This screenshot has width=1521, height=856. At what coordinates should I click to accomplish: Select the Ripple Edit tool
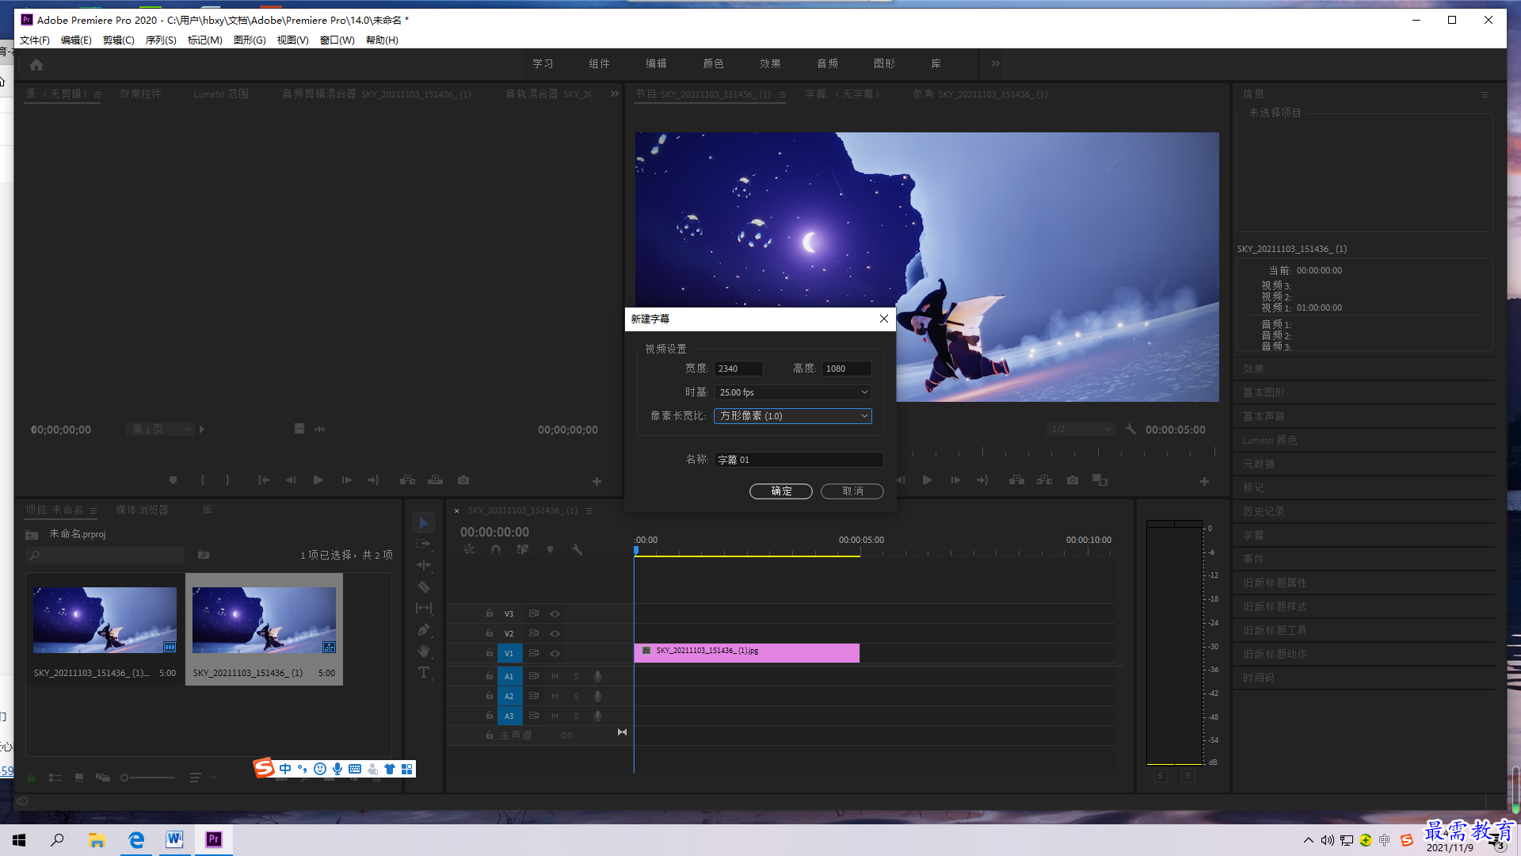point(424,565)
